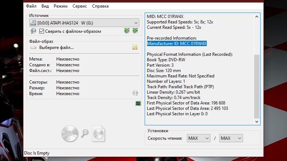Open the green log window icon
Image resolution: width=287 pixels, height=161 pixels.
click(138, 103)
